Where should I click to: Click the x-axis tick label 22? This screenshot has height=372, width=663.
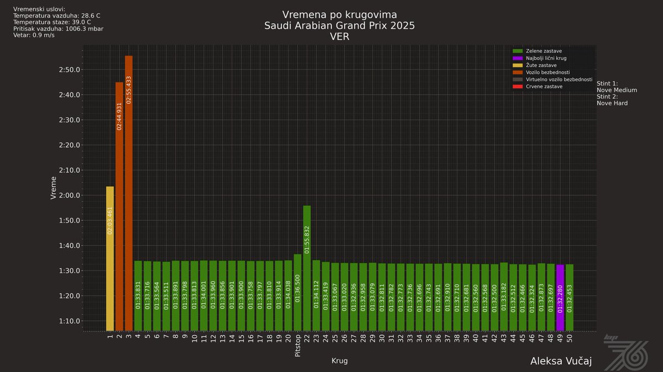(x=307, y=338)
